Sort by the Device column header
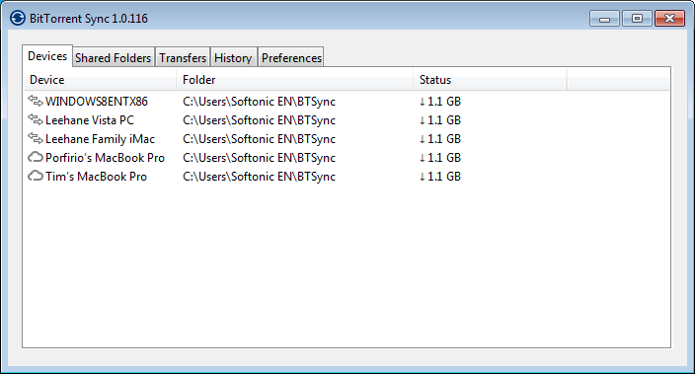 point(100,80)
